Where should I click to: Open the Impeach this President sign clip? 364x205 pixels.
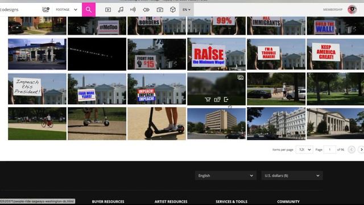click(37, 89)
